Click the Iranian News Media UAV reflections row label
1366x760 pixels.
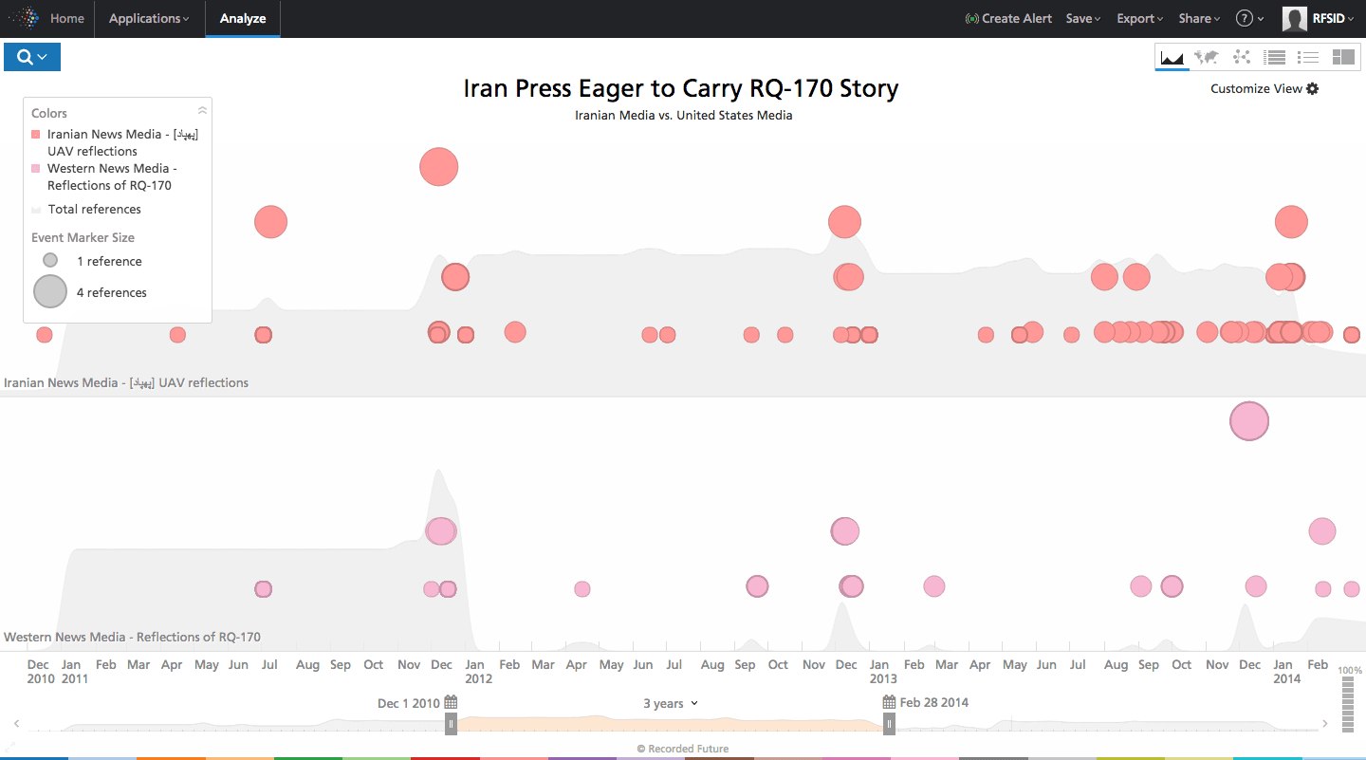coord(126,382)
